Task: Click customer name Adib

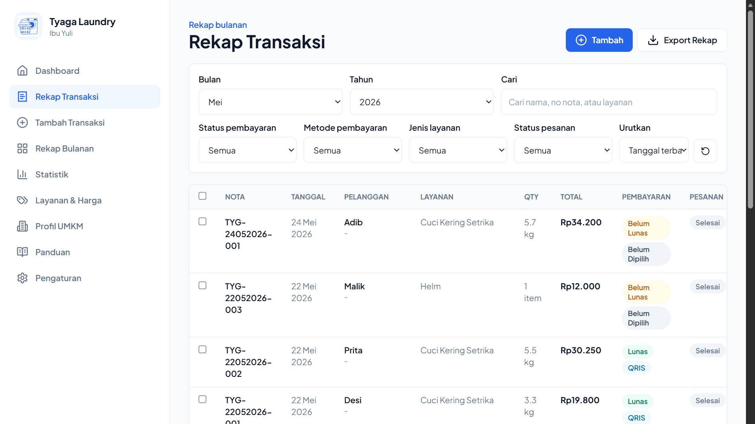Action: point(353,222)
